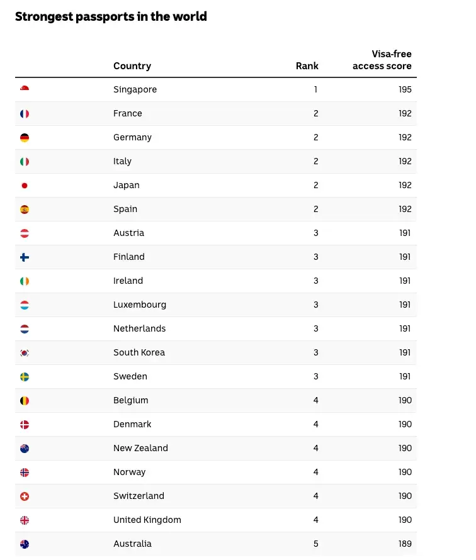The height and width of the screenshot is (560, 476).
Task: Click the Strongest passports table title
Action: click(111, 16)
